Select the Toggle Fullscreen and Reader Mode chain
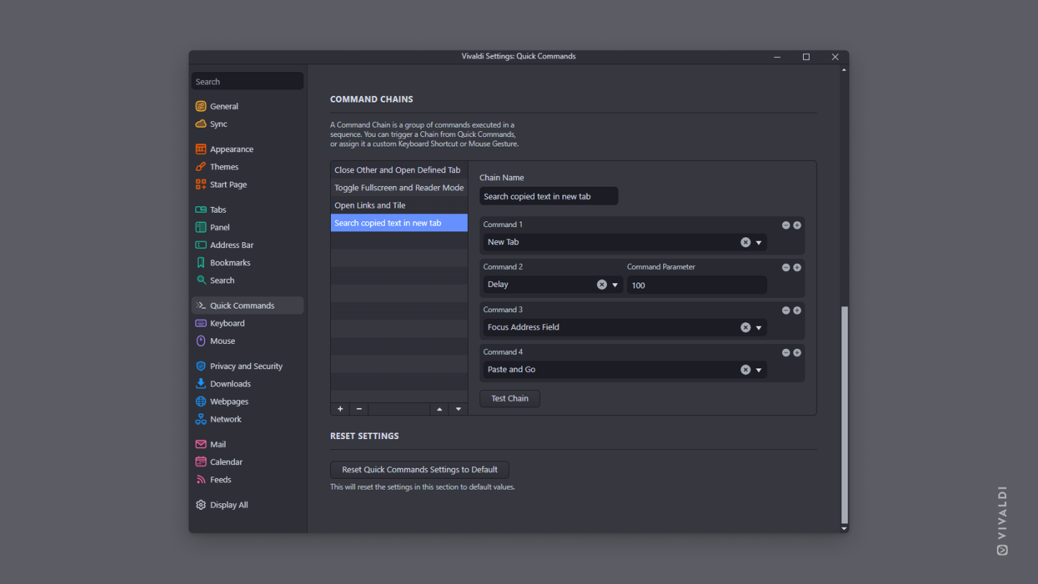Screen dimensions: 1038x584 (x=399, y=187)
